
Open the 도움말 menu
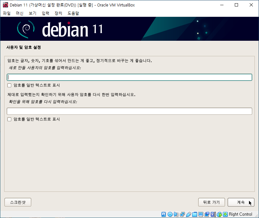point(73,13)
